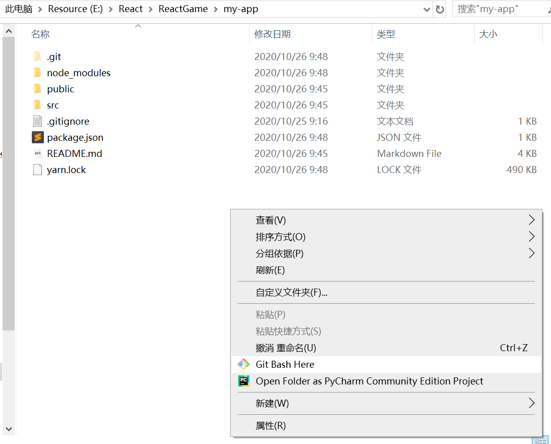Click the greyed 粘贴快捷方式(S) entry

pyautogui.click(x=386, y=331)
